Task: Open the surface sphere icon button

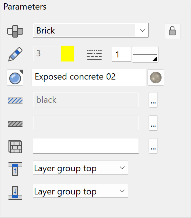Action: (15, 78)
